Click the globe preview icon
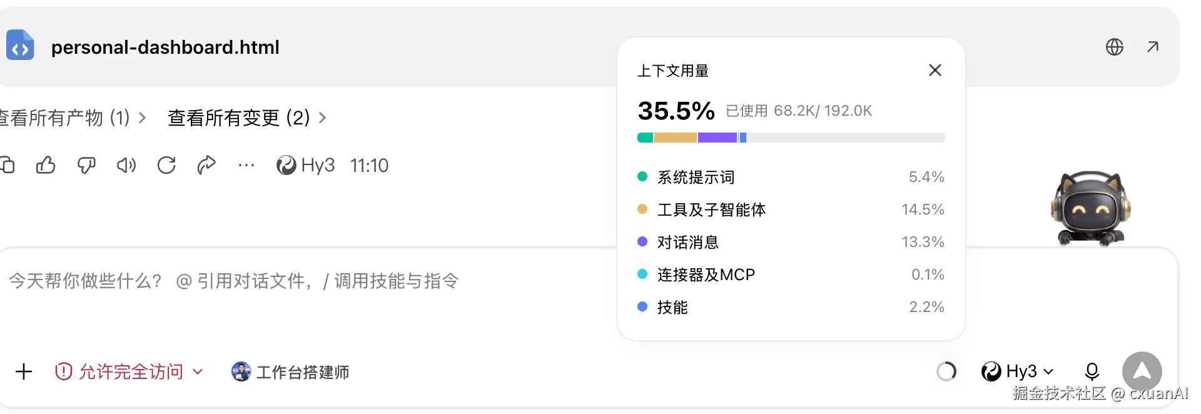 click(x=1115, y=47)
